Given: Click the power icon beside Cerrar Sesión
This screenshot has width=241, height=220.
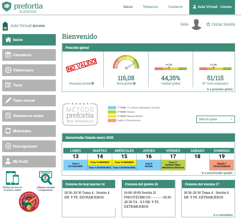Looking at the screenshot, I should [208, 24].
